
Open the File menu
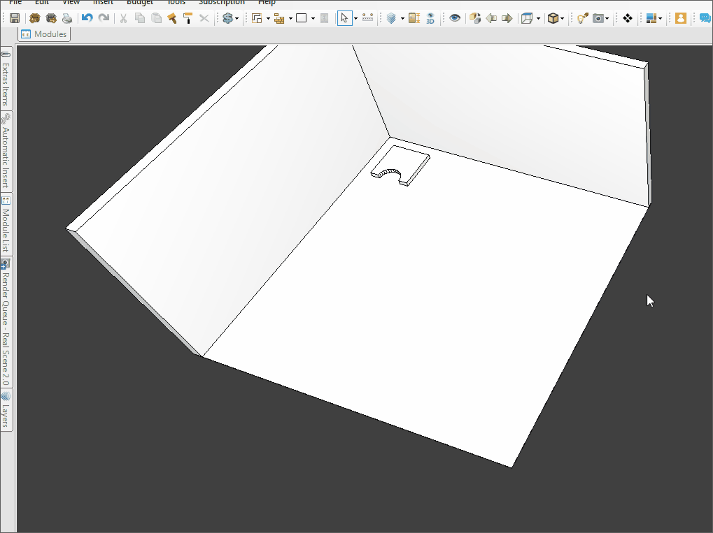pyautogui.click(x=15, y=2)
